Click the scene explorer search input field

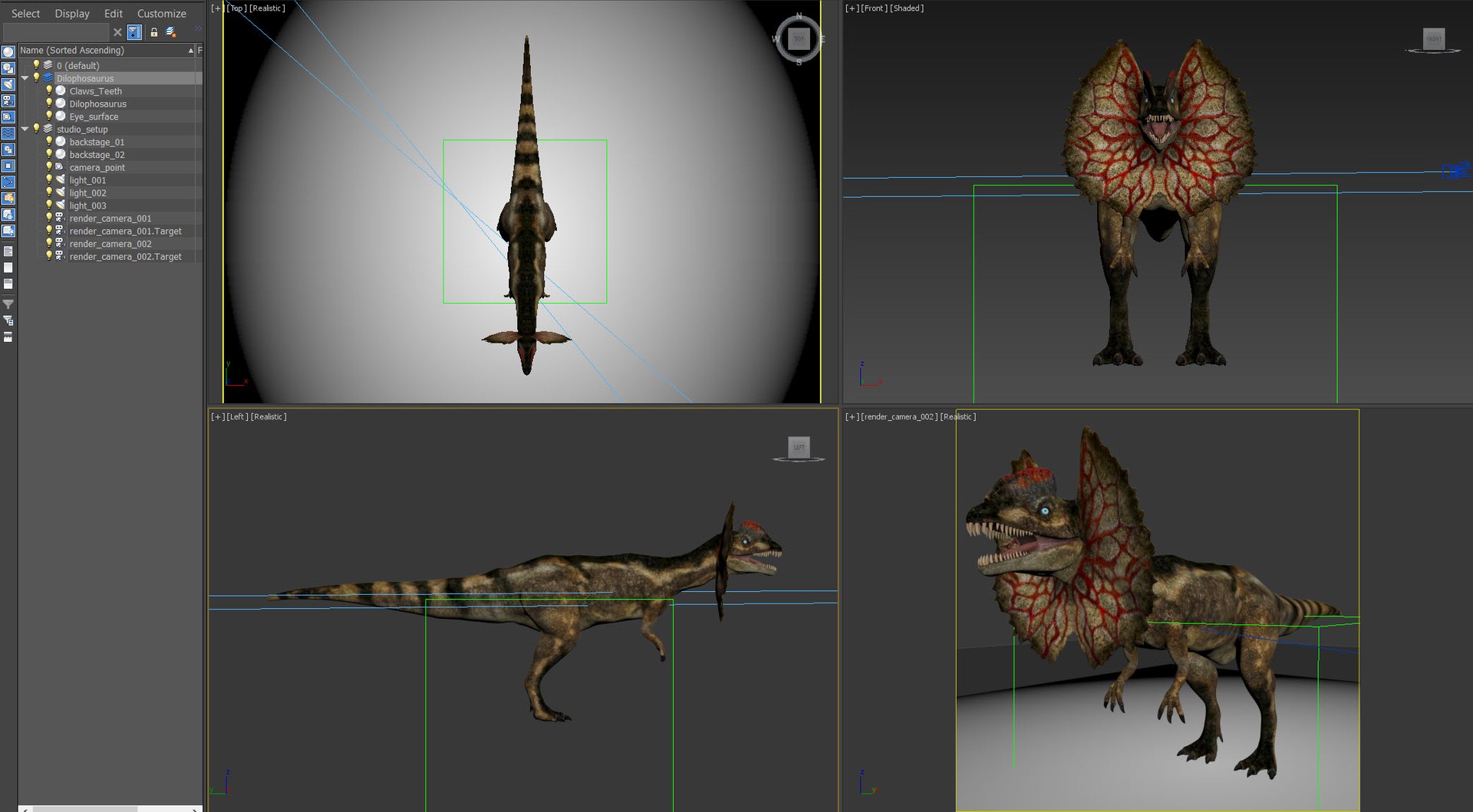[x=56, y=32]
